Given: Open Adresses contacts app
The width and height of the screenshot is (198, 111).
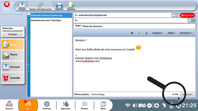Looking at the screenshot, I should pos(65,105).
